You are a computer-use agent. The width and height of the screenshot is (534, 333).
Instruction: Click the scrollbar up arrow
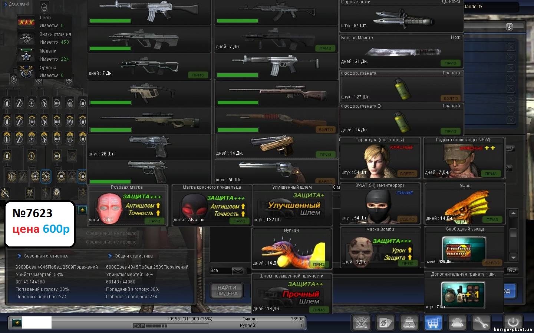coord(513,213)
